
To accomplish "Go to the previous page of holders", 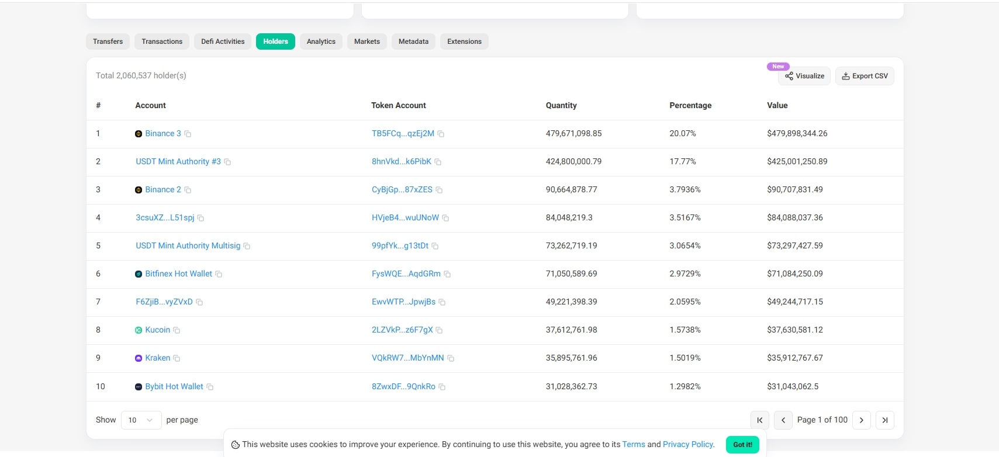I will [783, 420].
